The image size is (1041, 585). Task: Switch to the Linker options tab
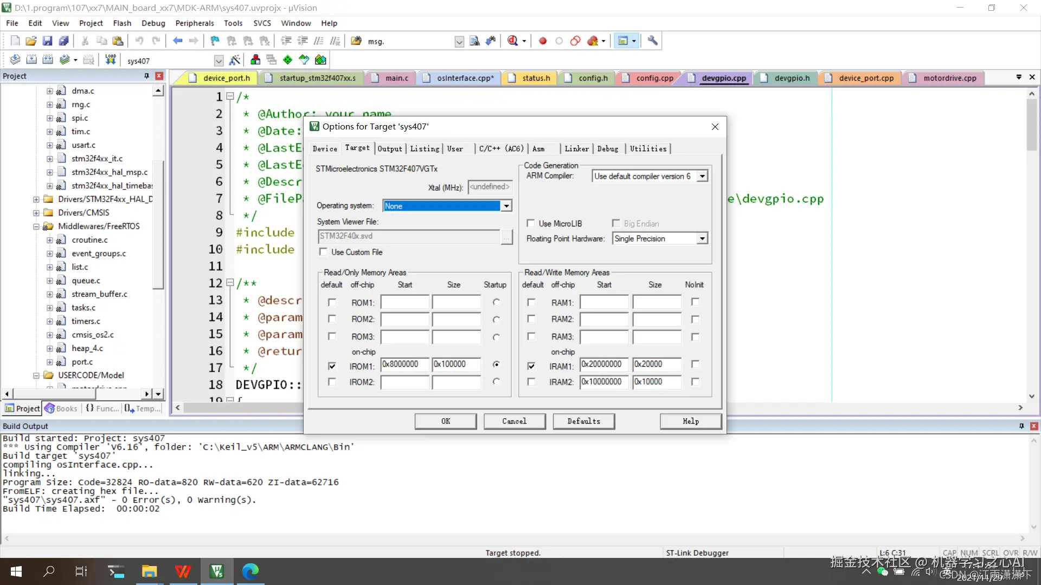[576, 148]
